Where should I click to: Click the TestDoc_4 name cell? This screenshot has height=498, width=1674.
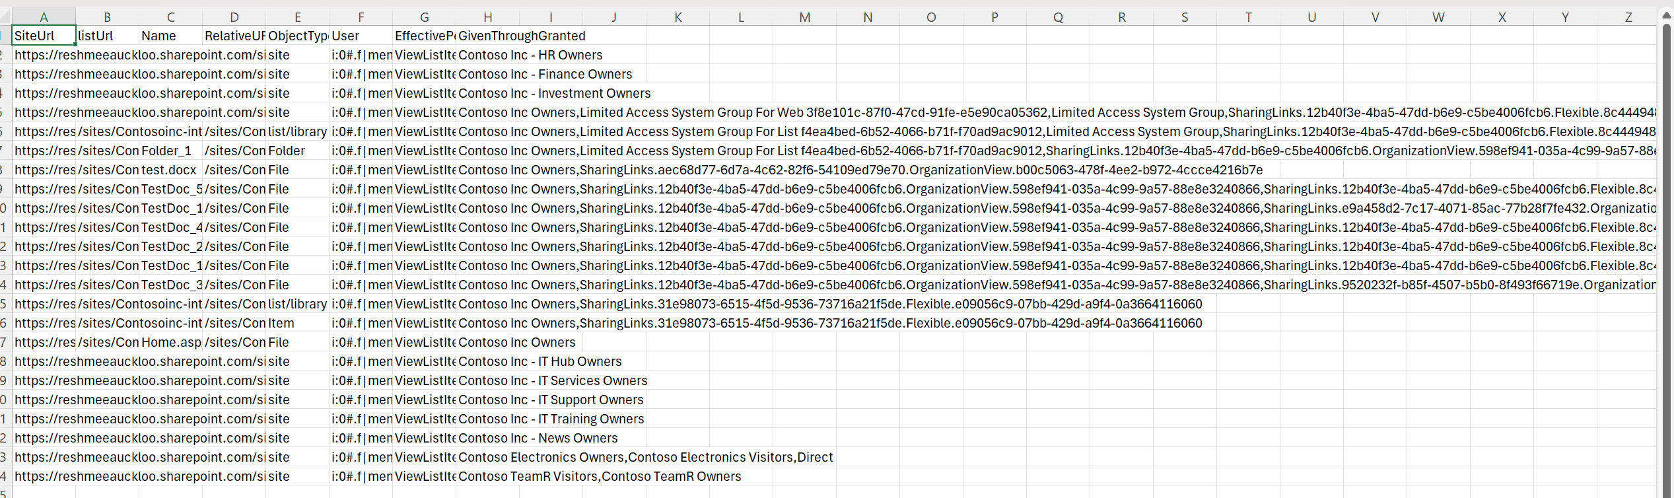click(170, 227)
